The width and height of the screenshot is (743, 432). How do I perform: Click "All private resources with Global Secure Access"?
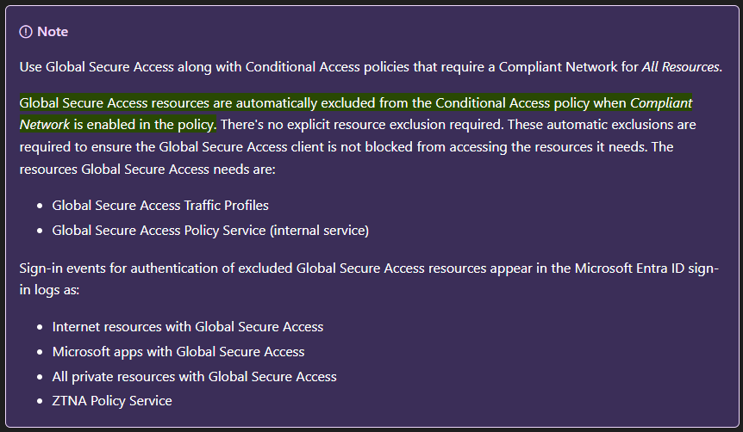[x=195, y=376]
